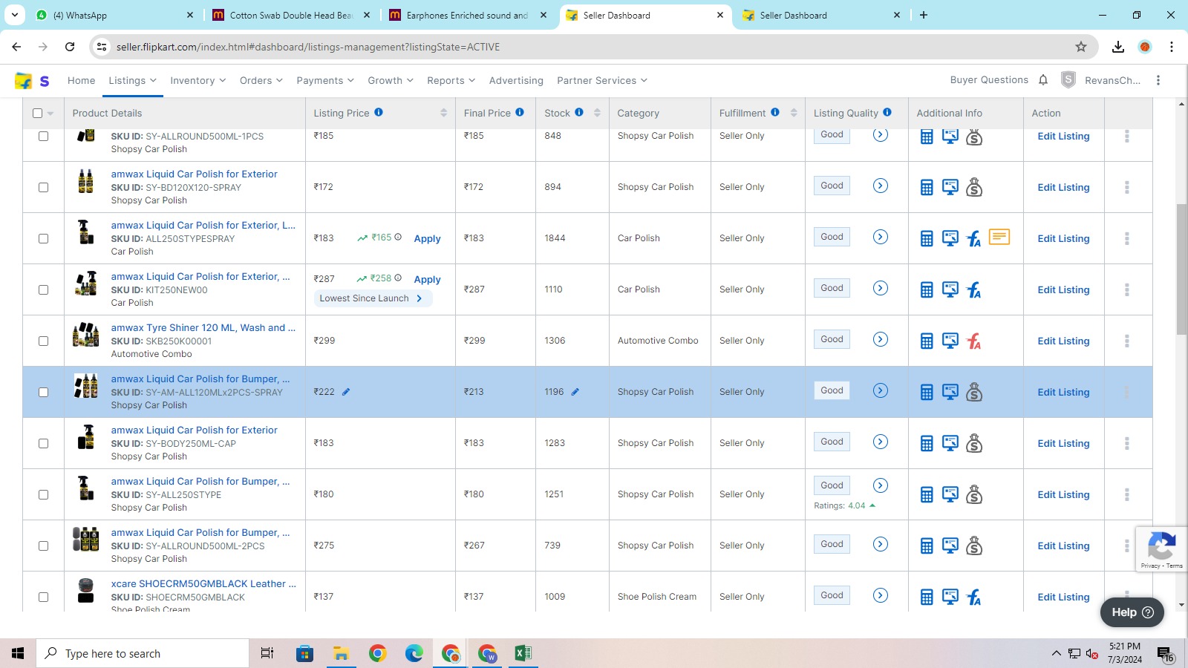Click Edit Listing for SKU SKB250K00001
Viewport: 1188px width, 668px height.
1063,341
